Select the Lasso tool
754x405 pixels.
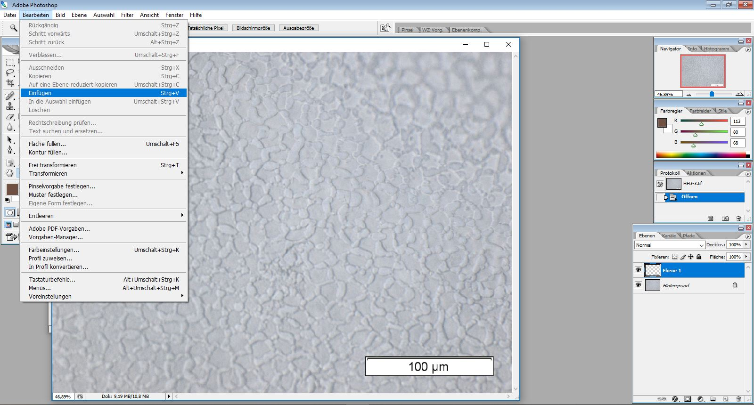click(x=10, y=72)
